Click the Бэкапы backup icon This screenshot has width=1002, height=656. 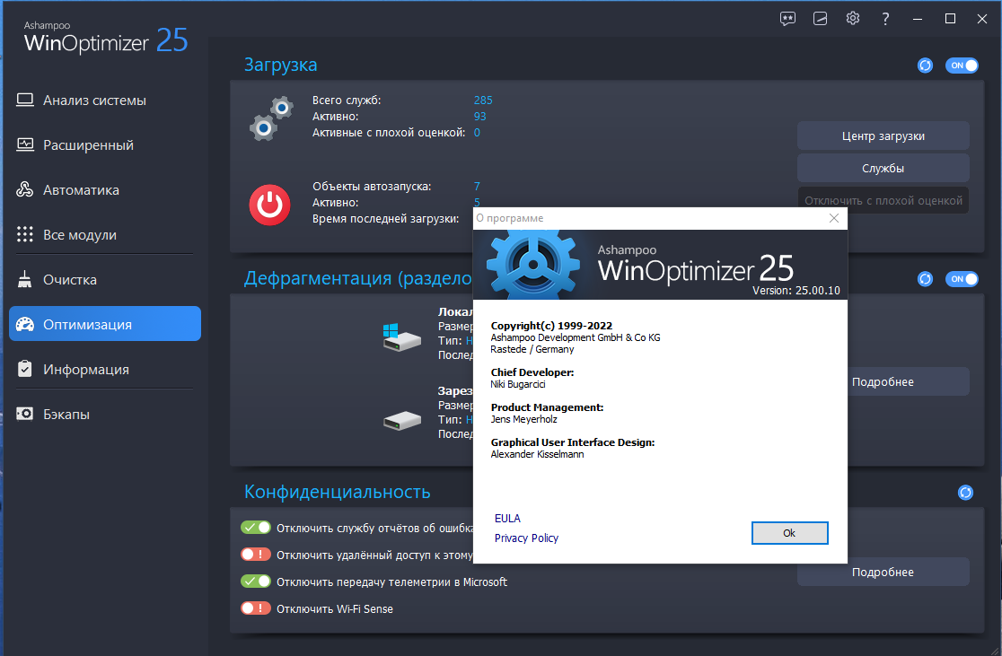25,414
